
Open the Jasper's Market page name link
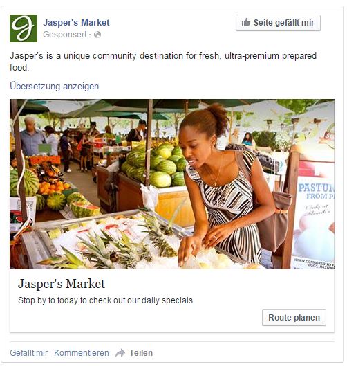pyautogui.click(x=76, y=22)
